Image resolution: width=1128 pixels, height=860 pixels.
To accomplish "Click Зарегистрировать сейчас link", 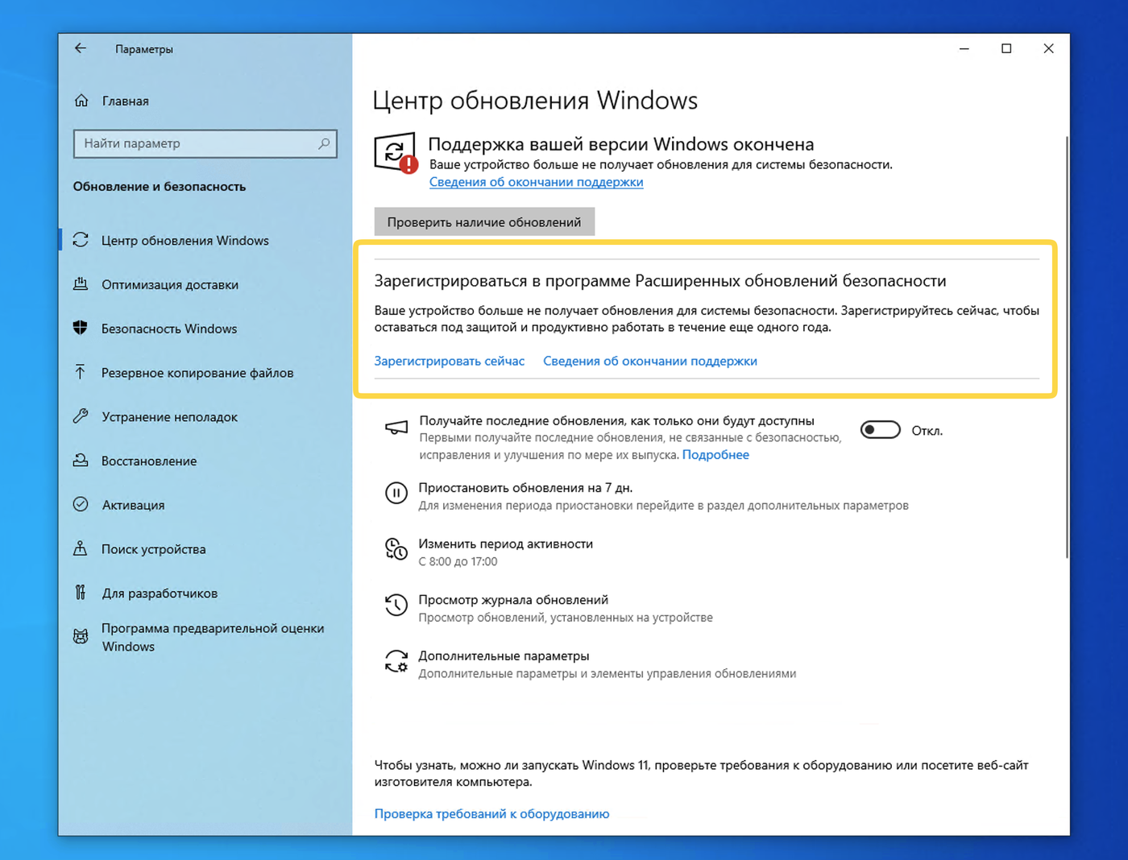I will click(449, 361).
